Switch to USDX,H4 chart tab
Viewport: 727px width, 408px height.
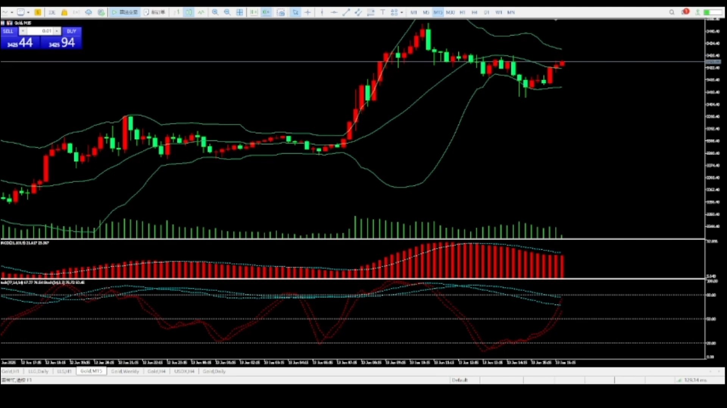184,371
